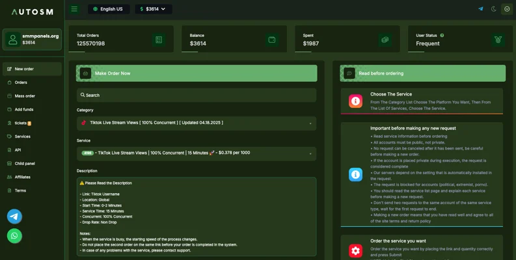
Task: Open the Telegram icon in top bar
Action: pyautogui.click(x=481, y=9)
